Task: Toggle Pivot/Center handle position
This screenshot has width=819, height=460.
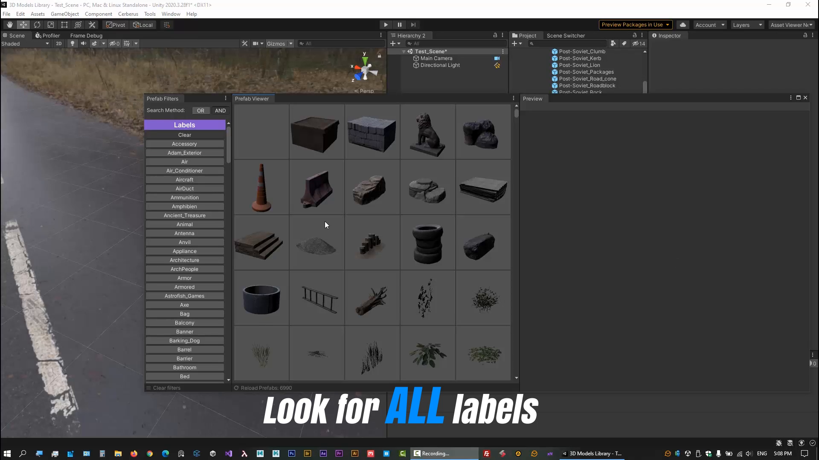Action: [116, 25]
